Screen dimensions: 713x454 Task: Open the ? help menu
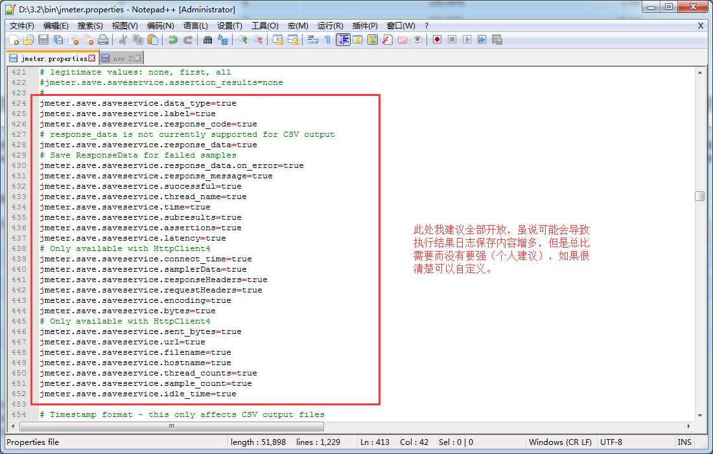[427, 26]
